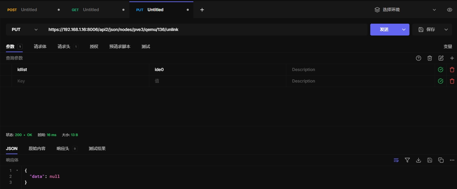Delete the idlist parameter row
457x189 pixels.
click(452, 70)
